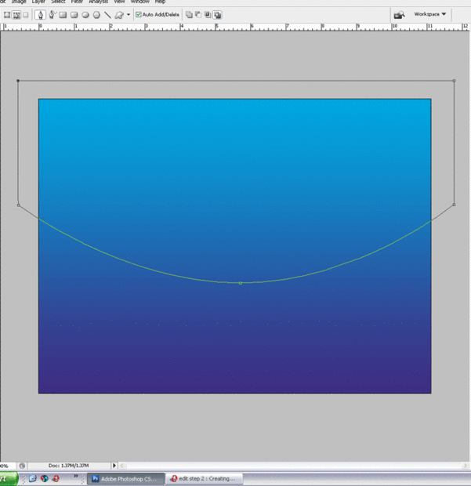Click the top-right path anchor point
This screenshot has height=486, width=471.
[x=454, y=81]
